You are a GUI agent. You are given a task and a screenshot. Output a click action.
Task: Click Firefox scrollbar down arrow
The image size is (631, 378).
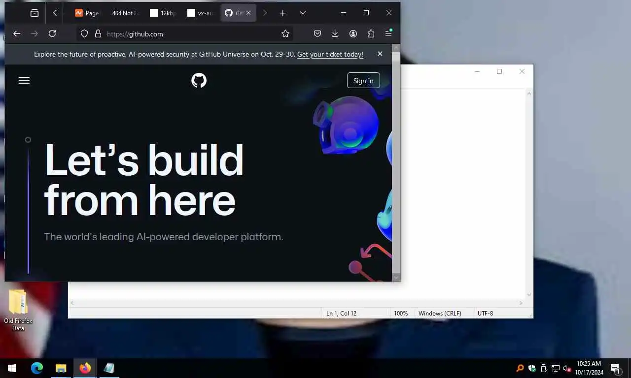click(396, 278)
